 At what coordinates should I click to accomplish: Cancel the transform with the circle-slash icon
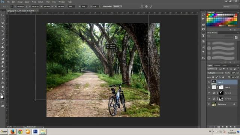pos(146,6)
